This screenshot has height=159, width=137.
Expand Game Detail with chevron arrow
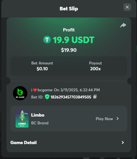(123, 142)
